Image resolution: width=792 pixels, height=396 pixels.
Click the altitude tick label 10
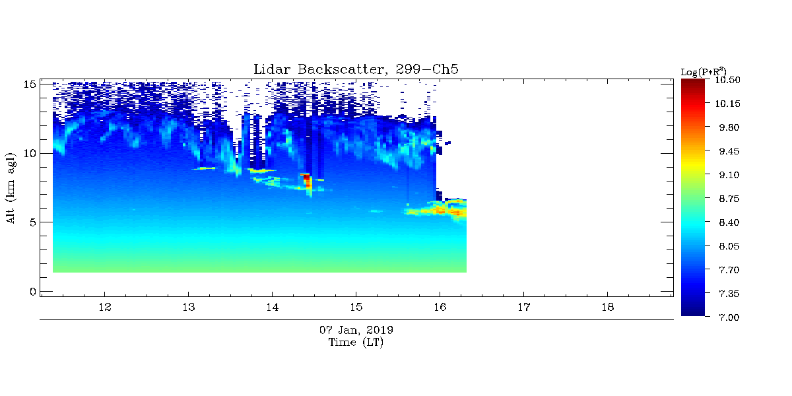point(30,153)
